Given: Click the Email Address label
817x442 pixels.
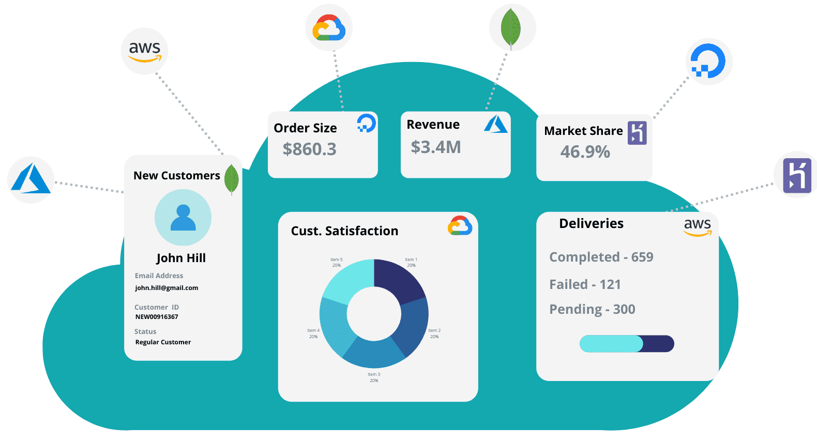Looking at the screenshot, I should tap(159, 276).
